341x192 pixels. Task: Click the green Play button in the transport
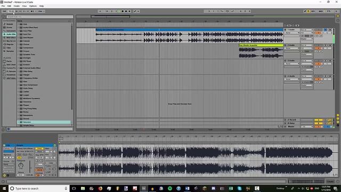pos(119,11)
